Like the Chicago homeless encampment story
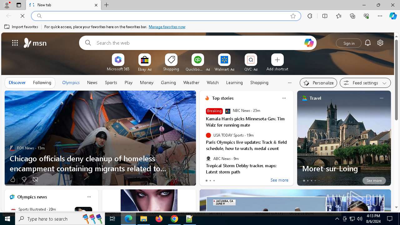 13,179
